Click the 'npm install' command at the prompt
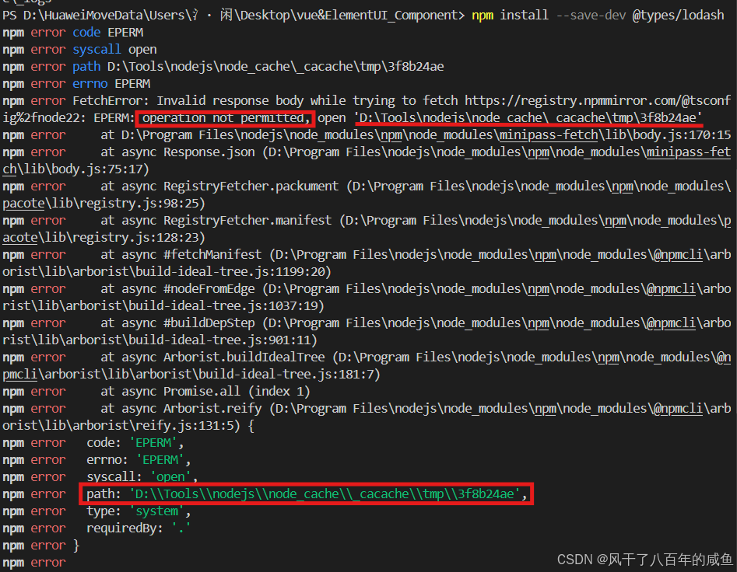Image resolution: width=737 pixels, height=572 pixels. 510,15
